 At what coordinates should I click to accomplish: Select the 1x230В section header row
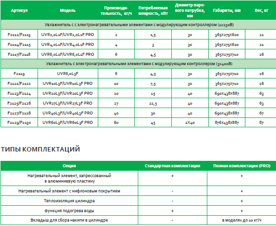pyautogui.click(x=138, y=25)
